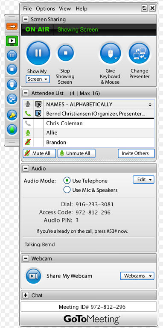Open the audio Edit dropdown
The image size is (163, 328).
(143, 180)
